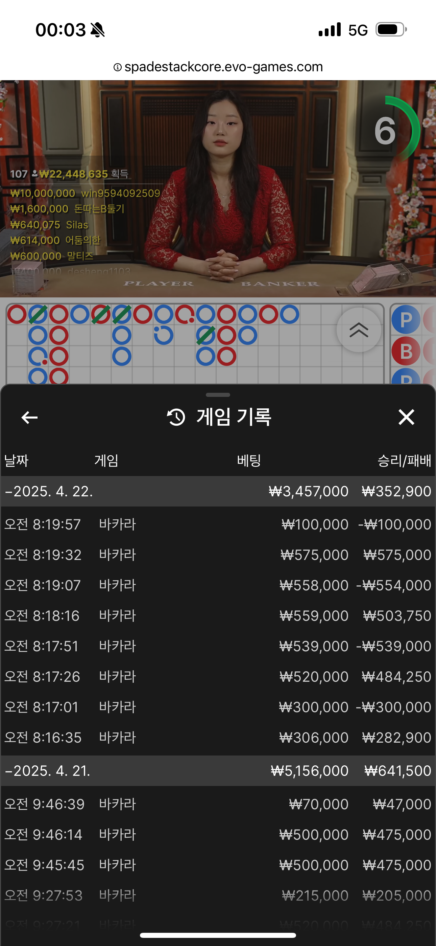Collapse the 2025. 4. 22. date group
The image size is (436, 946).
[x=218, y=491]
